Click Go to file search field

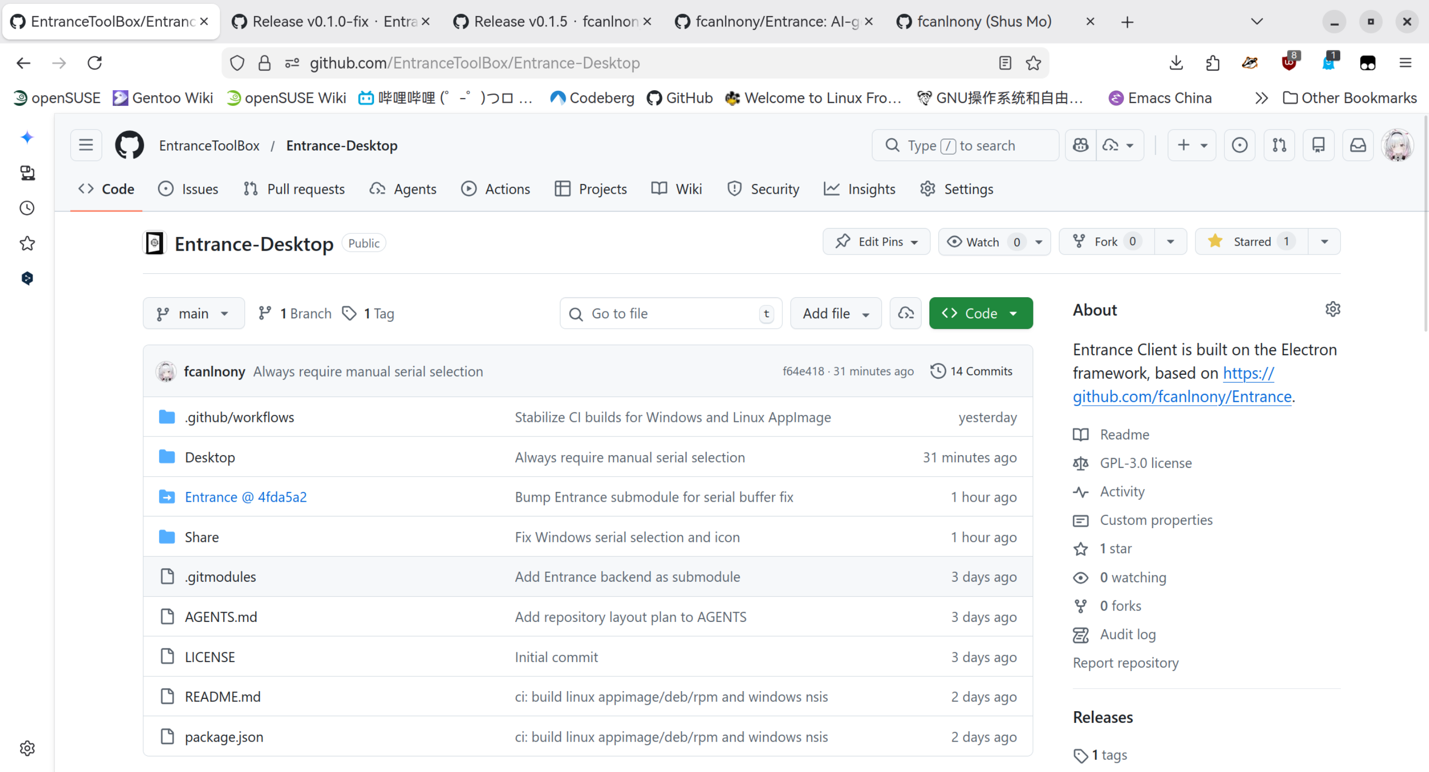[671, 313]
